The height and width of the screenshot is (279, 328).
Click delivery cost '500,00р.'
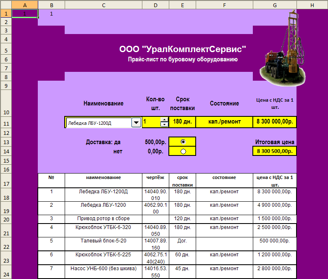pyautogui.click(x=155, y=142)
